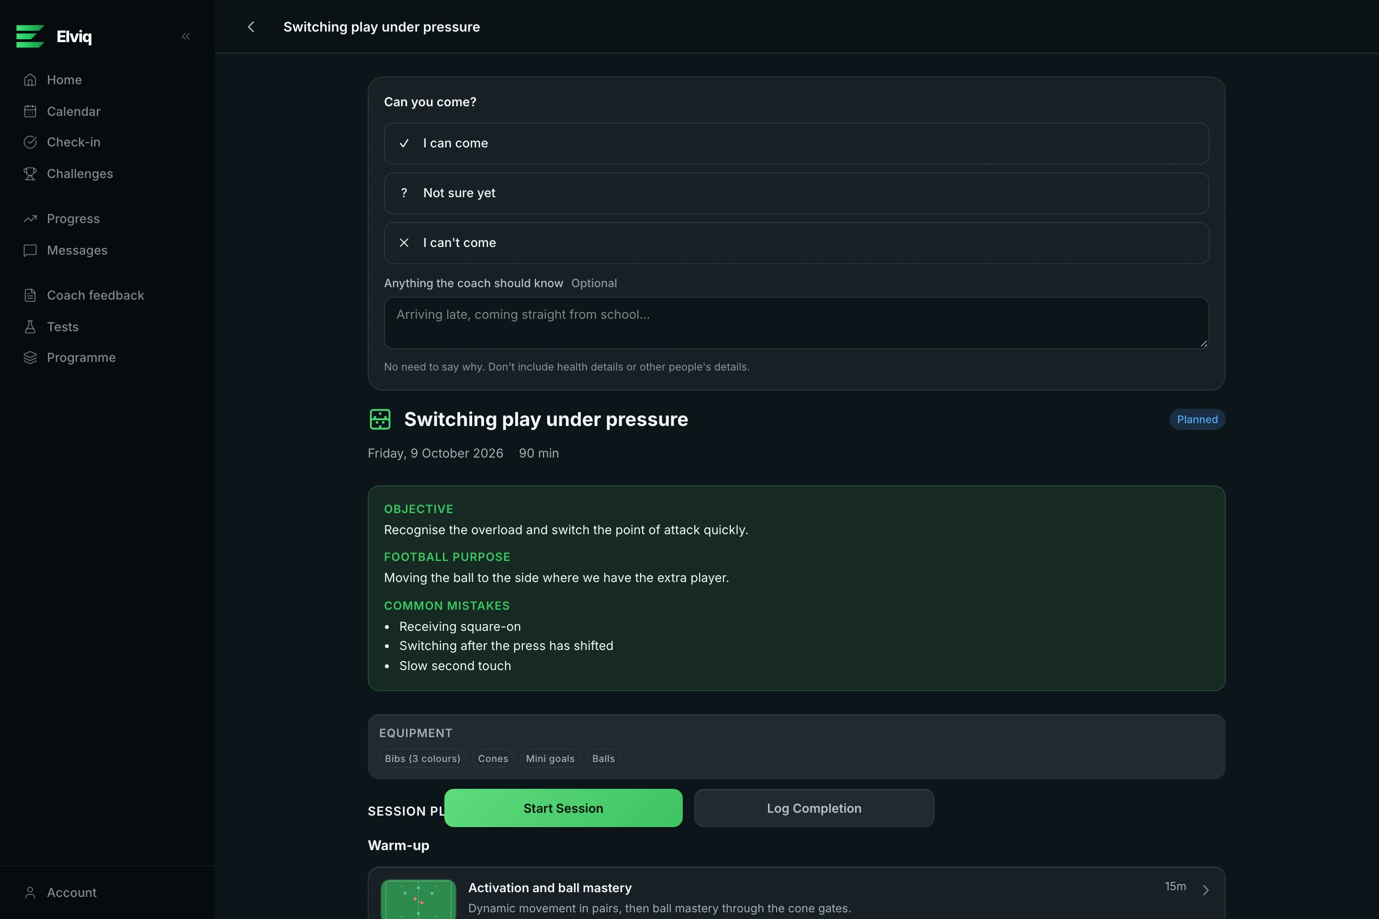Go back using the header arrow
This screenshot has height=919, width=1379.
coord(251,27)
